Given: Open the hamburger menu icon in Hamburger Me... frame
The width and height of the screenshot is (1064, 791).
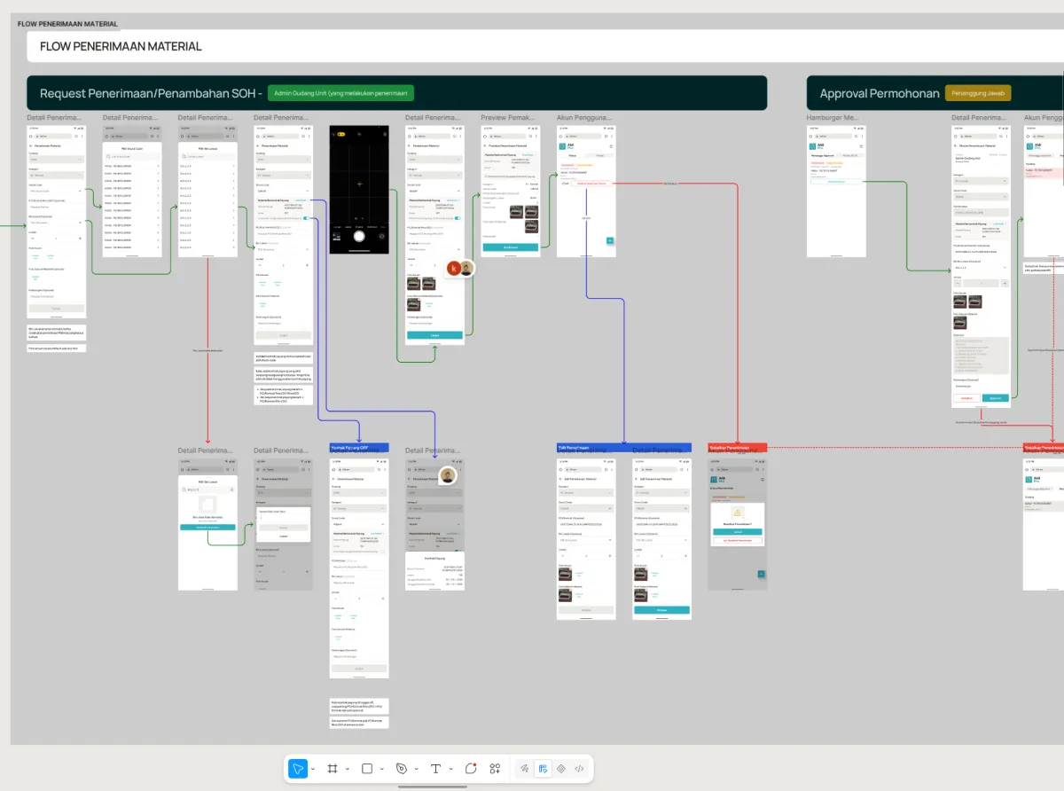Looking at the screenshot, I should point(860,145).
